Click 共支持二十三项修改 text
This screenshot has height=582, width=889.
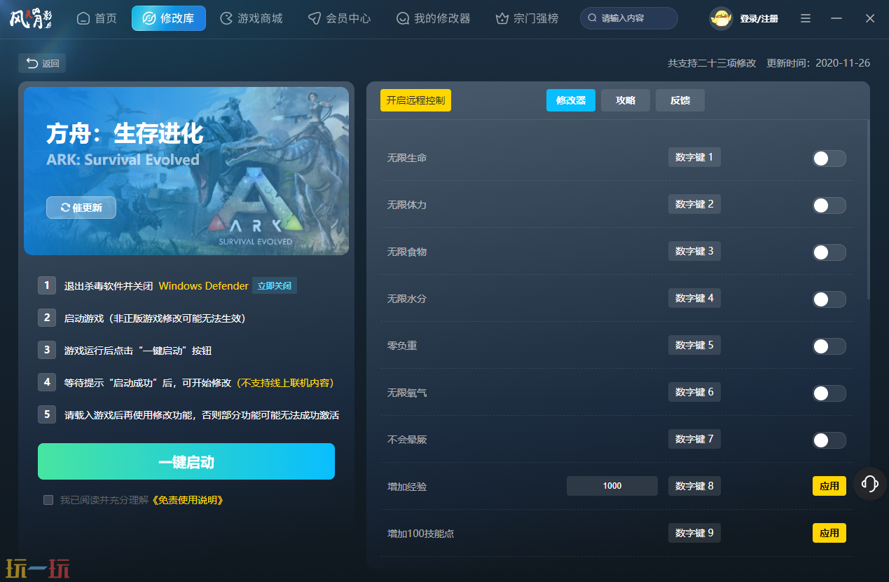[712, 63]
